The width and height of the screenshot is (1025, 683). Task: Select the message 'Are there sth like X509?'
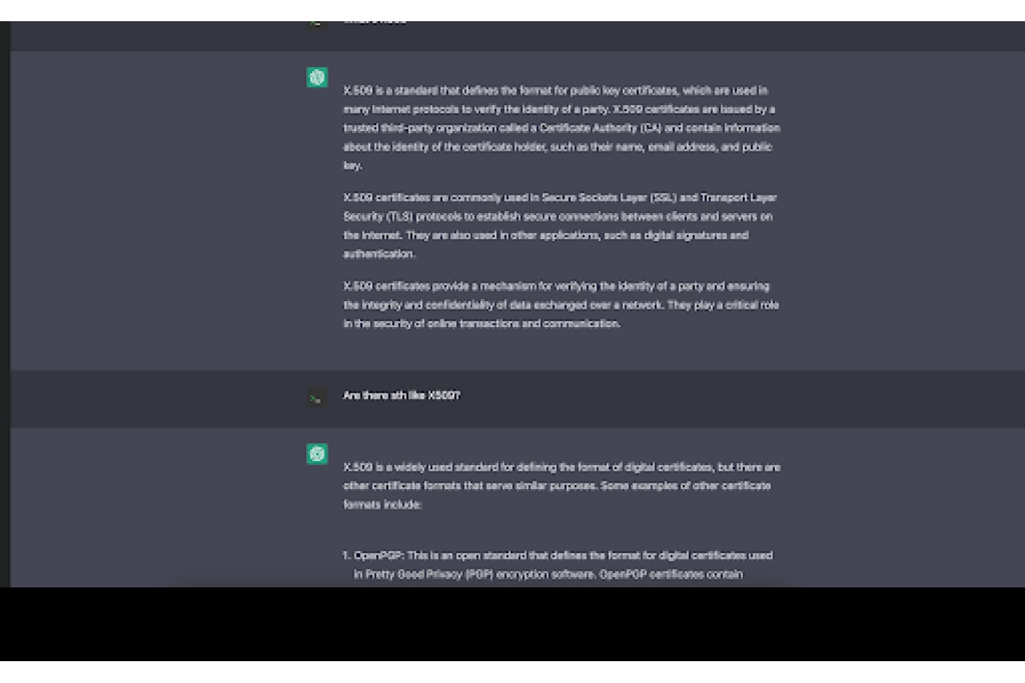coord(401,395)
